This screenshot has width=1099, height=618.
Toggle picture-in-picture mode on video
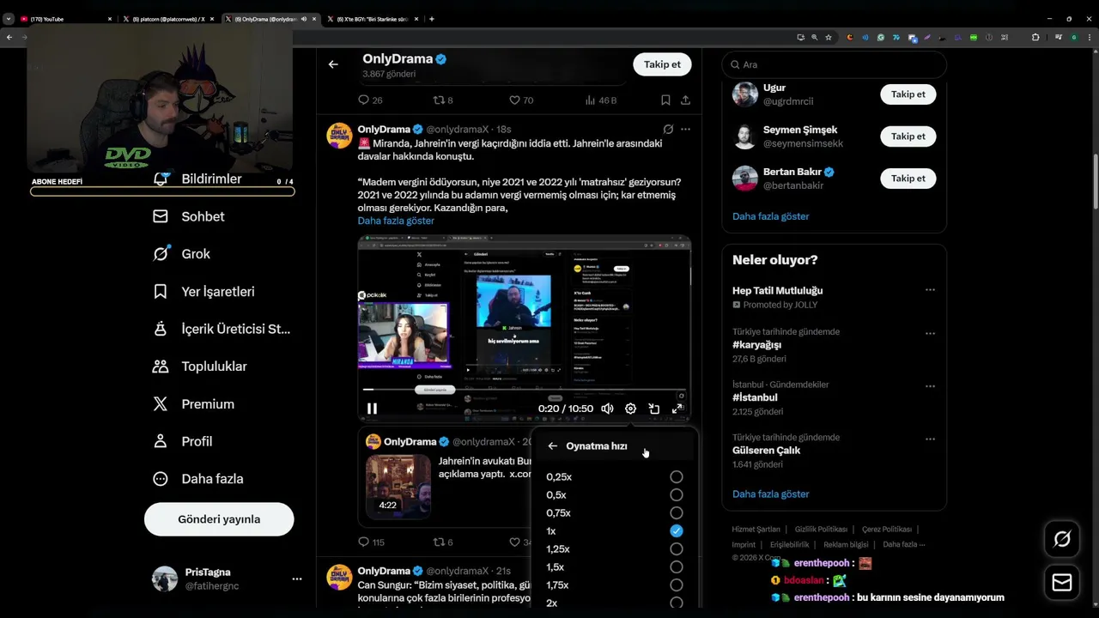653,409
